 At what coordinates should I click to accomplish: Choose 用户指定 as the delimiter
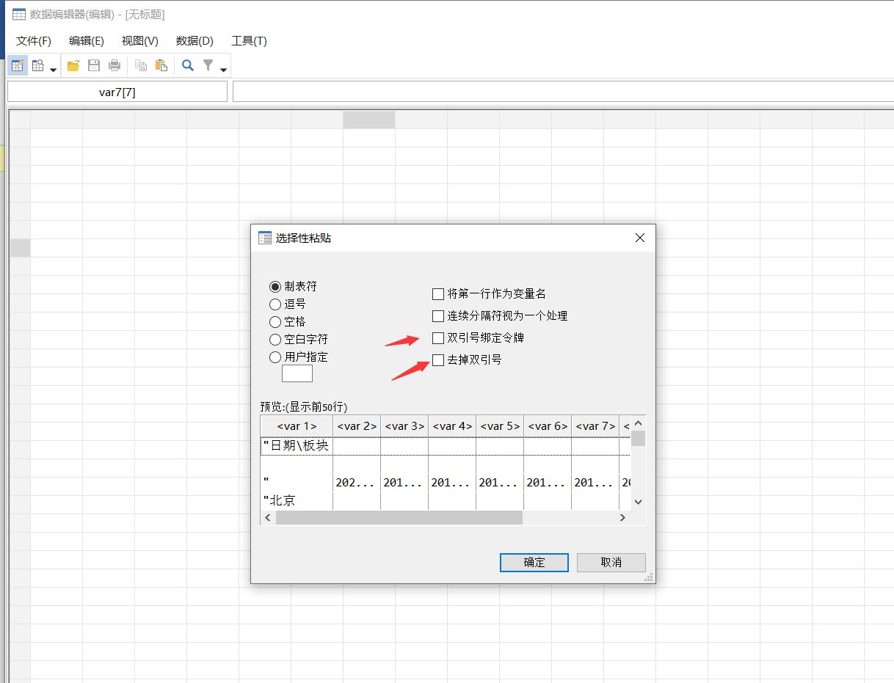(x=275, y=357)
